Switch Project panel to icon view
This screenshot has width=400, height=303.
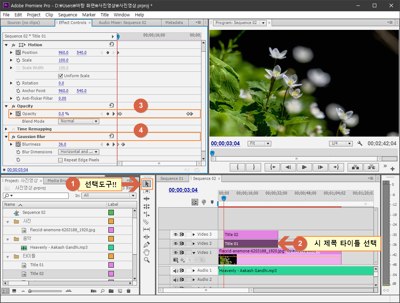tap(14, 291)
